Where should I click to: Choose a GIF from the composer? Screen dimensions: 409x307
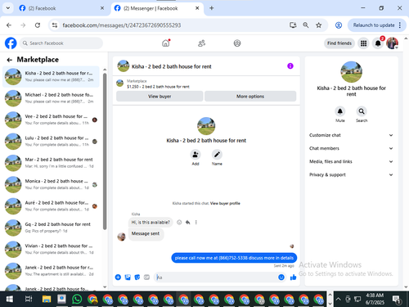pos(146,278)
